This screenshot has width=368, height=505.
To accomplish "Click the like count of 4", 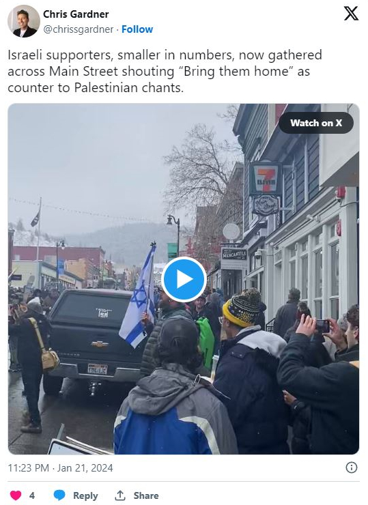I will coord(32,495).
